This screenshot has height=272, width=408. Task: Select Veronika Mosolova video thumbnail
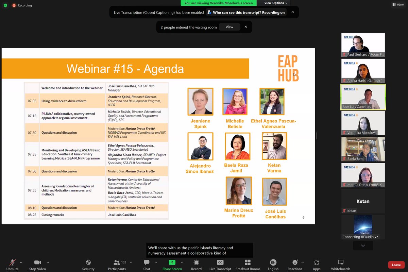click(363, 123)
